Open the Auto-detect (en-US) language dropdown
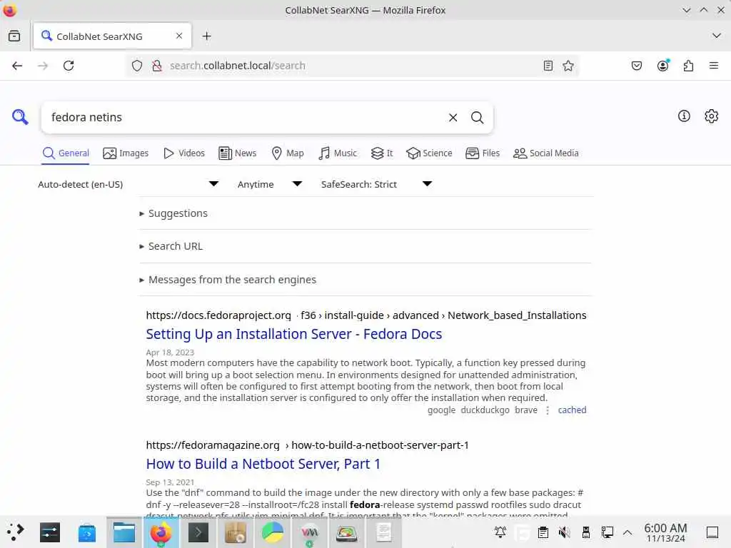 pyautogui.click(x=128, y=185)
